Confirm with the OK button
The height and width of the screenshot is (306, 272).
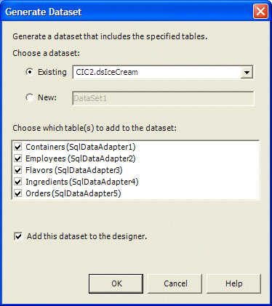[116, 283]
